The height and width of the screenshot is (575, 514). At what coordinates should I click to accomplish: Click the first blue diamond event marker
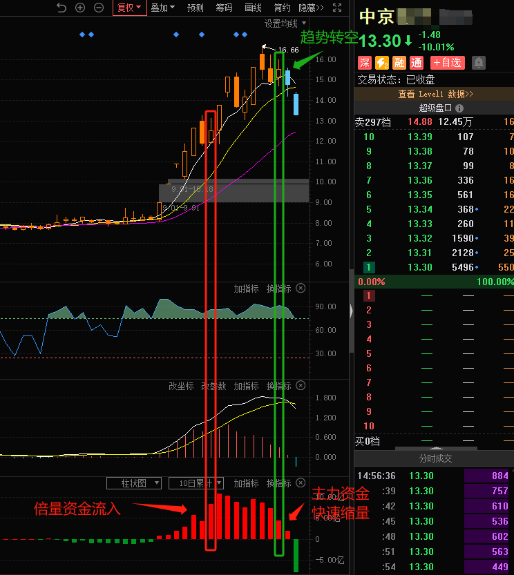82,35
